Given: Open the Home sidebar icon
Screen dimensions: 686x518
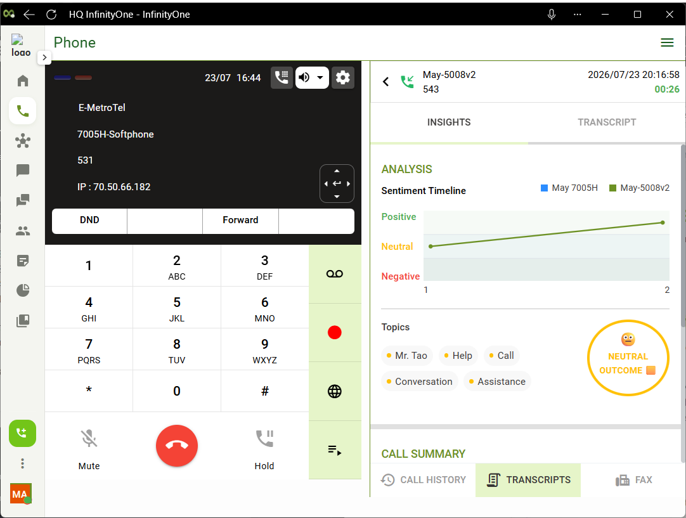Looking at the screenshot, I should click(x=23, y=81).
